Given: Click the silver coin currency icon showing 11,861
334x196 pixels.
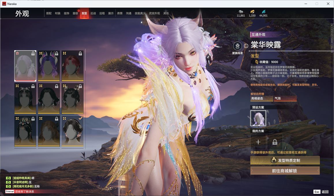Looking at the screenshot, I should click(x=241, y=12).
